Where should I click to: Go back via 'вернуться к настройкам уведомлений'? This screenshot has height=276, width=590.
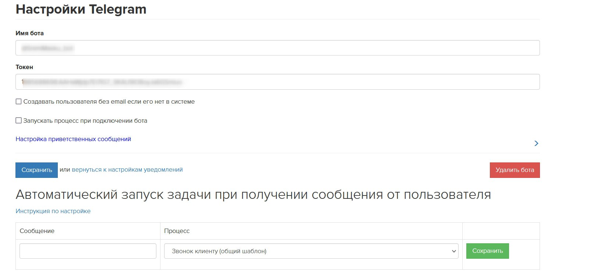(127, 169)
